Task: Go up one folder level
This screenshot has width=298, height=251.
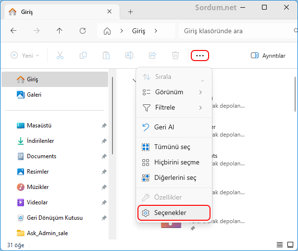Action: coord(59,31)
